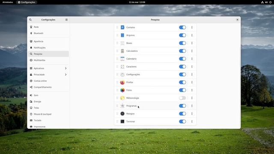
Task: Open Contas online settings panel
Action: tap(48, 81)
